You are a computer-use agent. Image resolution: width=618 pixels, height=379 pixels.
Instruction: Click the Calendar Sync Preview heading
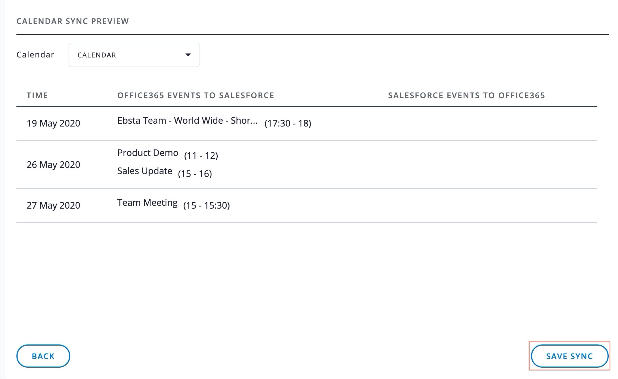(73, 21)
